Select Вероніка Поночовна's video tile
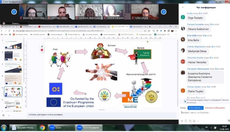The width and height of the screenshot is (230, 132). (x=33, y=12)
